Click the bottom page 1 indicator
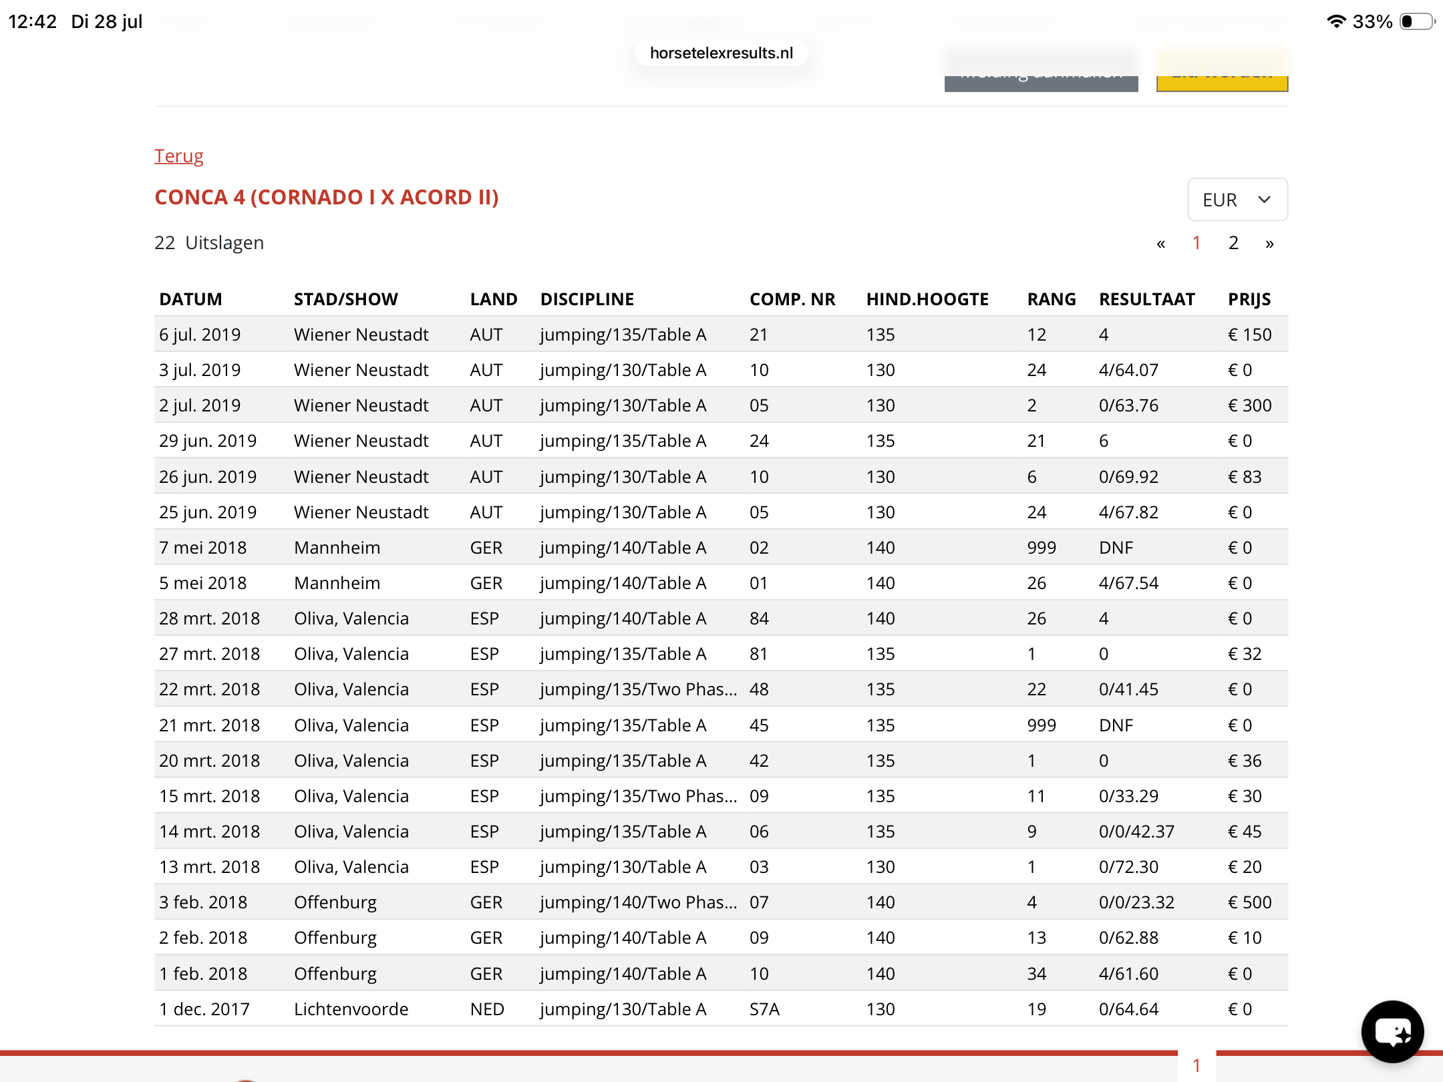Image resolution: width=1443 pixels, height=1082 pixels. (1196, 1065)
